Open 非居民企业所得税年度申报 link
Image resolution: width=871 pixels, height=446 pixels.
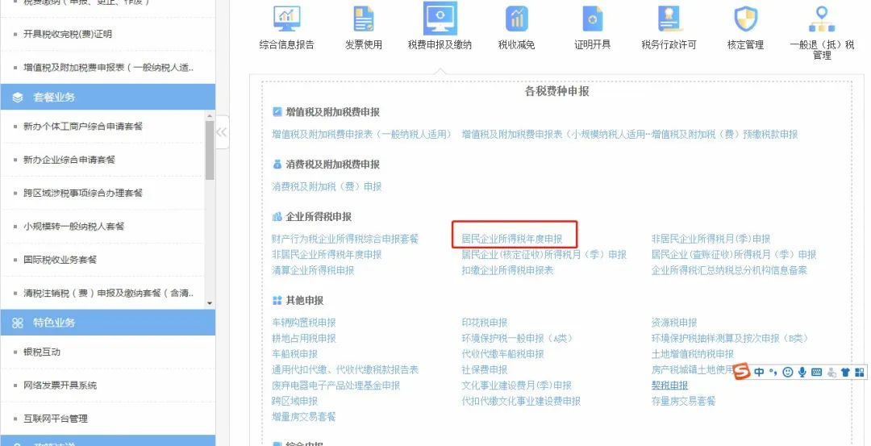(x=327, y=254)
